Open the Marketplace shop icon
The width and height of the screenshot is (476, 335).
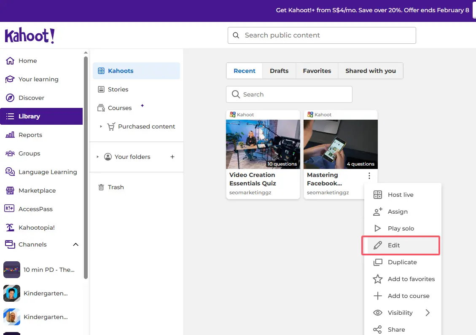[x=10, y=190]
